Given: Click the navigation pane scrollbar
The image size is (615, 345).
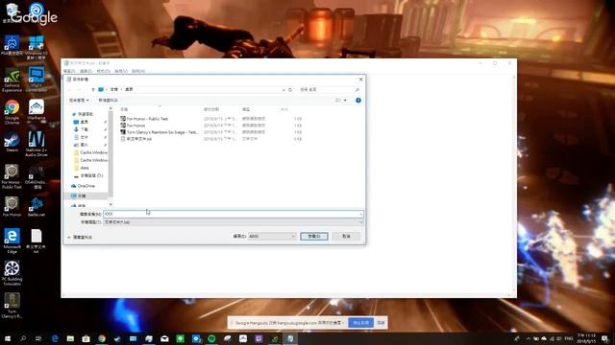Looking at the screenshot, I should (111, 155).
